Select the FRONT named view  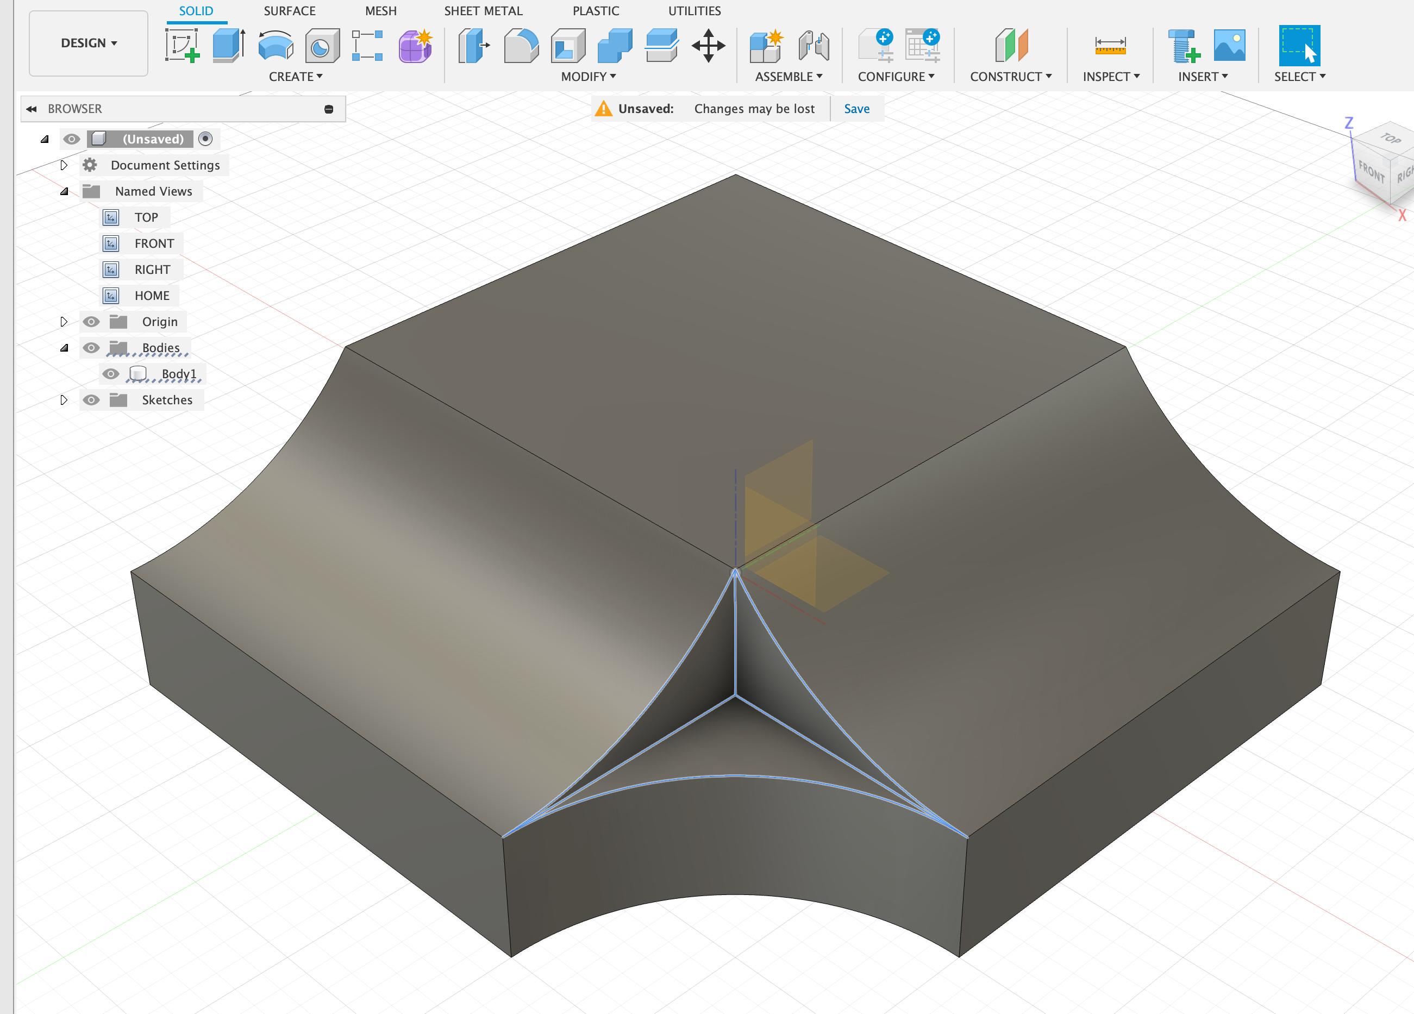pyautogui.click(x=154, y=244)
